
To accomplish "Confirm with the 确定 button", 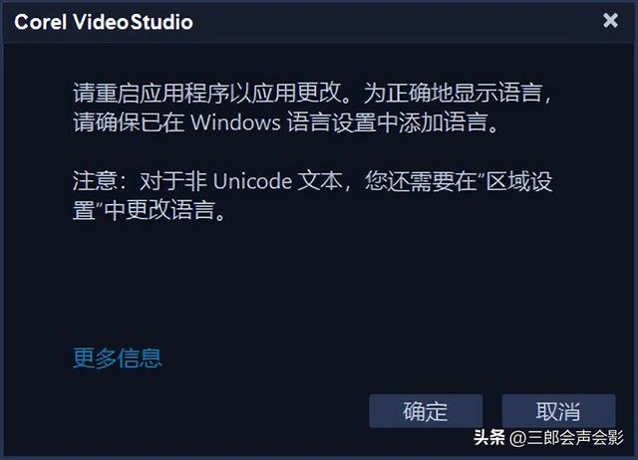I will (x=426, y=411).
